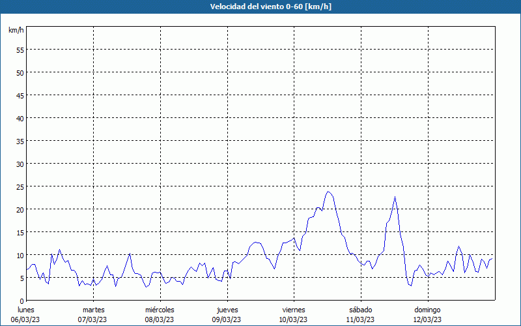The image size is (521, 326).
Task: Click the 20 value on the y-axis
Action: click(x=20, y=209)
